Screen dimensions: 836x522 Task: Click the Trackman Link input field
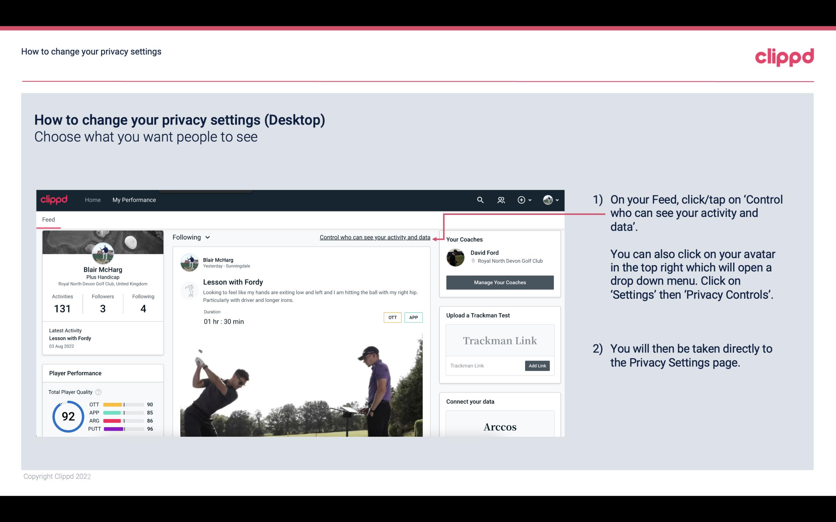(x=485, y=366)
